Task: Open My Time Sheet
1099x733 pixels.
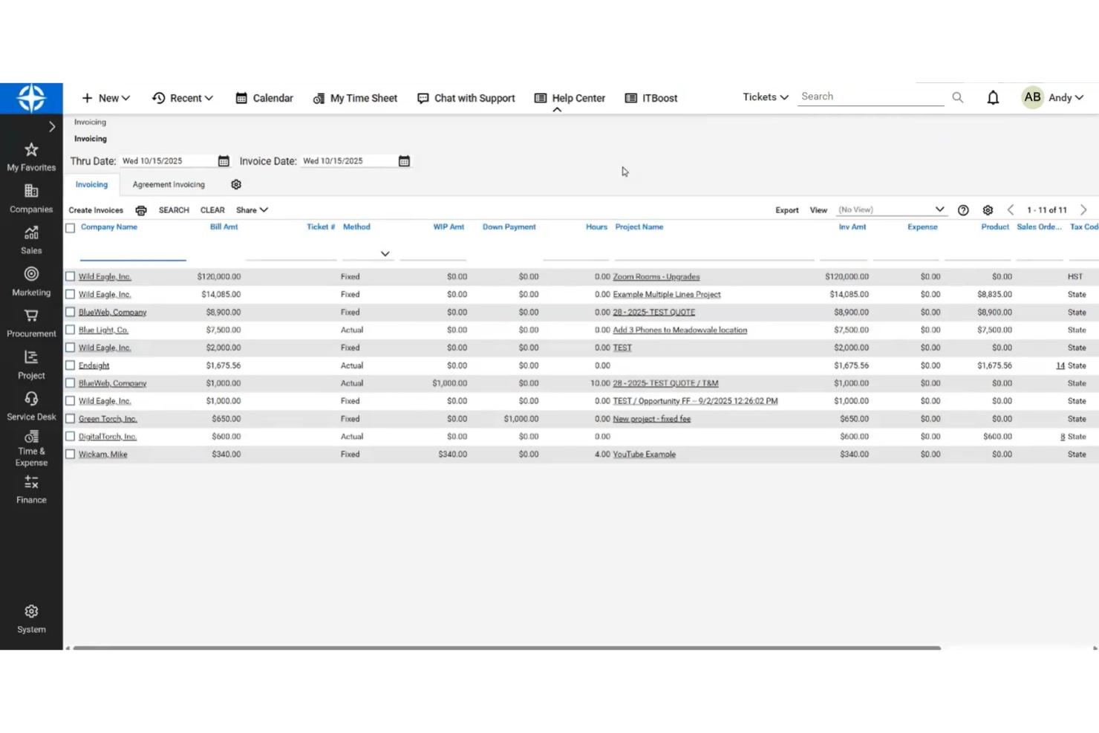Action: [355, 97]
